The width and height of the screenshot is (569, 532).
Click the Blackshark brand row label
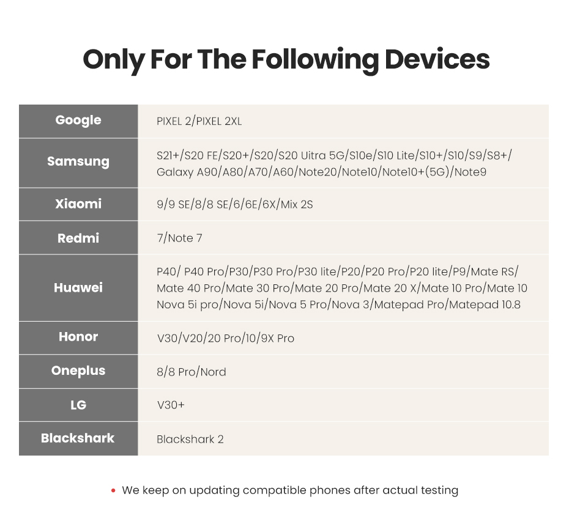pyautogui.click(x=78, y=438)
